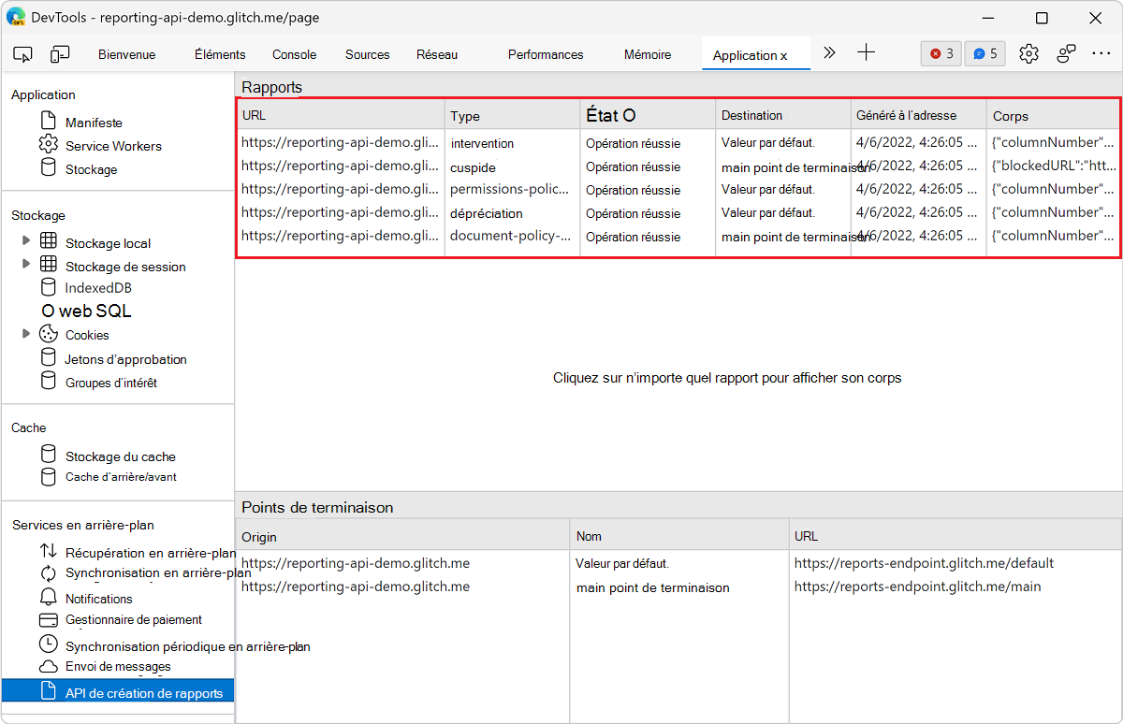Click the blue messages counter badge
The width and height of the screenshot is (1123, 724).
[984, 54]
